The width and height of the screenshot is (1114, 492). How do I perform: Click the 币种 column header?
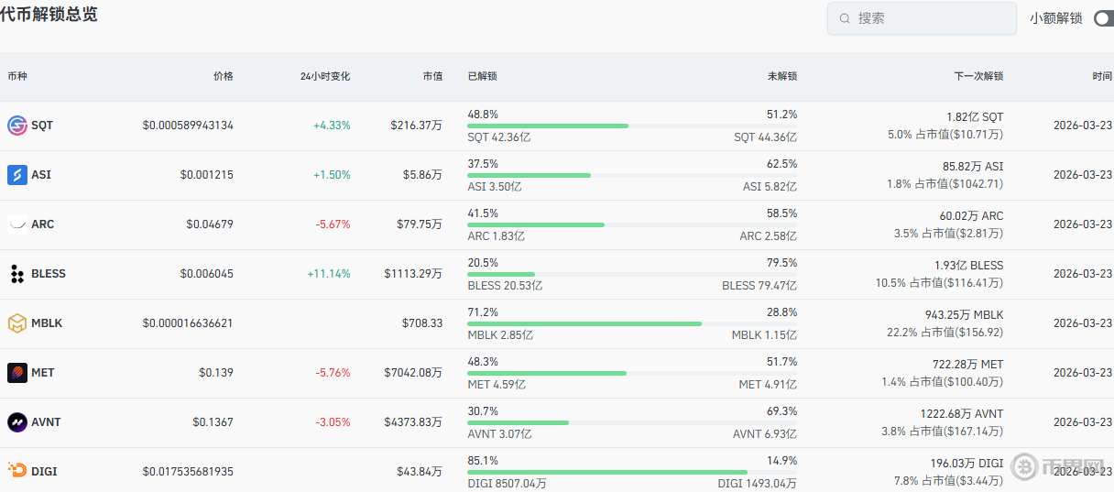17,76
